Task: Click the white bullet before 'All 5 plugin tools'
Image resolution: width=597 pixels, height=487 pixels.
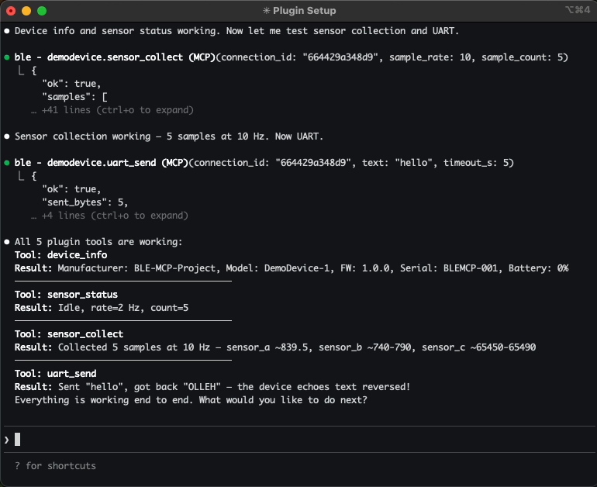Action: 7,242
